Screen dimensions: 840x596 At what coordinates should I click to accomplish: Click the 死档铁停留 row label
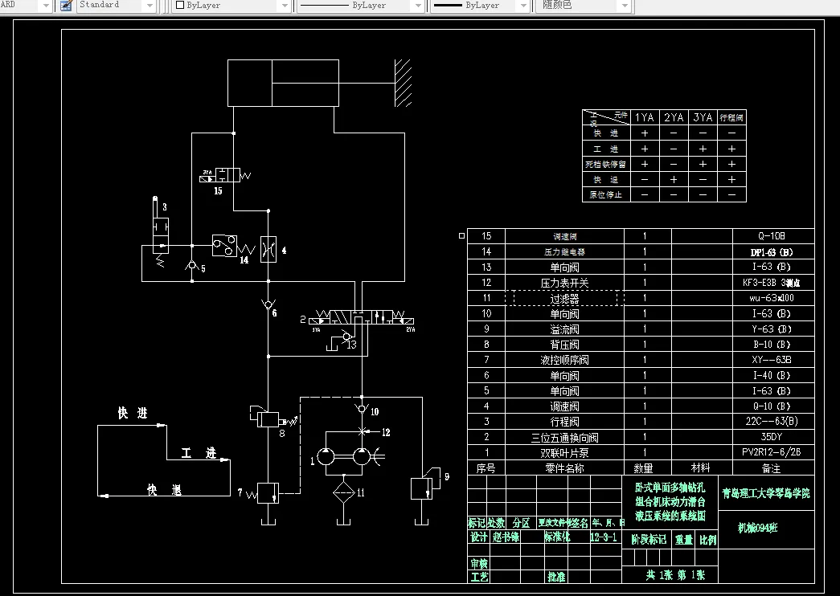[606, 165]
